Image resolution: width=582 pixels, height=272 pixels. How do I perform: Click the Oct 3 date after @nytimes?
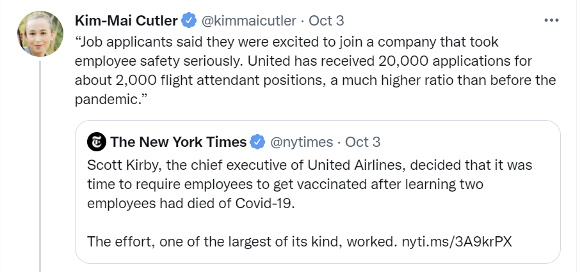(362, 141)
